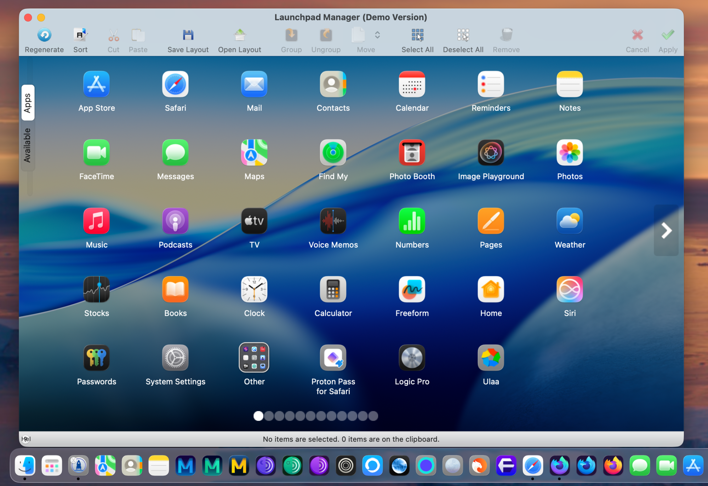Select the Books app icon

175,289
